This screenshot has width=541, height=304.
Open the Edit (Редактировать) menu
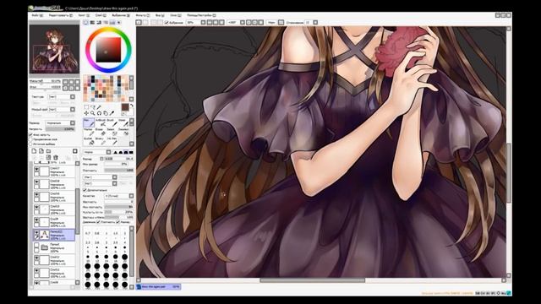tap(60, 15)
